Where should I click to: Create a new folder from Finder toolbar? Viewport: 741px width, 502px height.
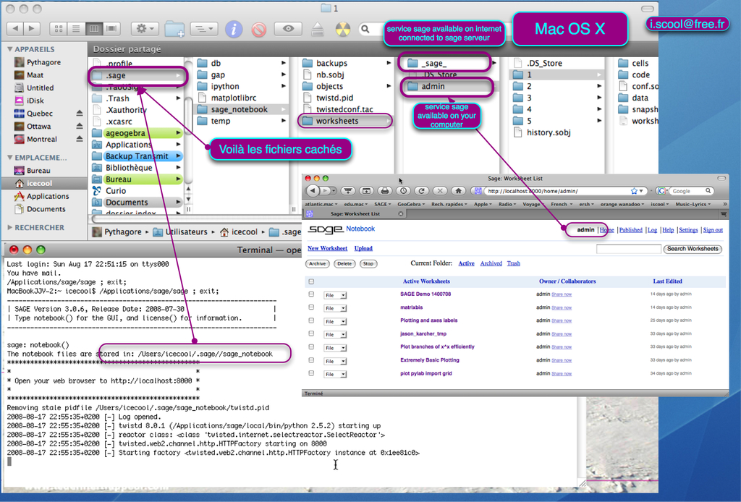(x=174, y=29)
